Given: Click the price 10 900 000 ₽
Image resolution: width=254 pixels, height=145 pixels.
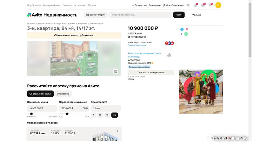Looking at the screenshot, I should coord(143,28).
